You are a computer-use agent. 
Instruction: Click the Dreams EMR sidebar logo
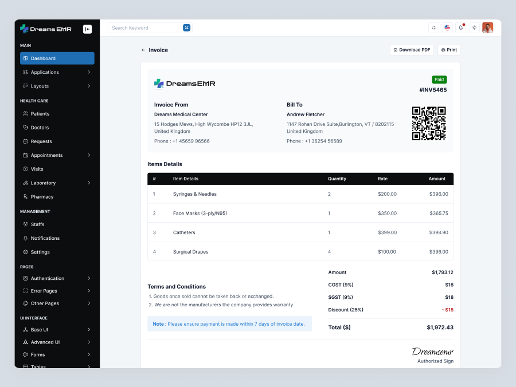click(x=46, y=29)
